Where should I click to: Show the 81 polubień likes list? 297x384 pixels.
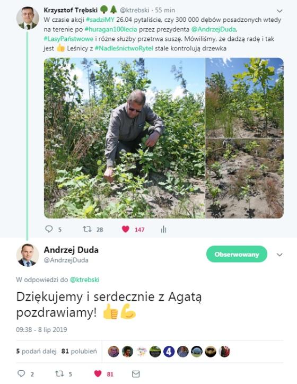tap(79, 351)
